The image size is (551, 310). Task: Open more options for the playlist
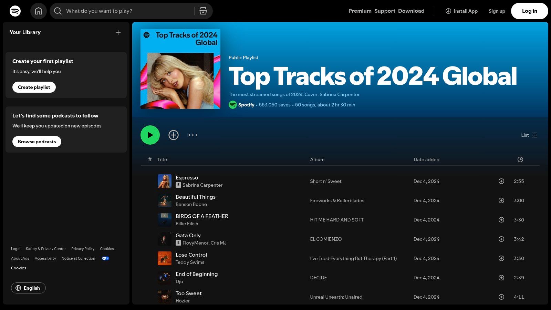[x=193, y=135]
